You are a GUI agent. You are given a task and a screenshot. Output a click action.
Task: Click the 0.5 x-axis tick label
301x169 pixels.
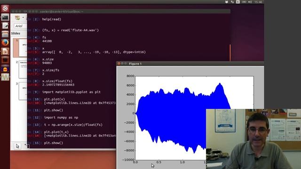tap(159, 162)
